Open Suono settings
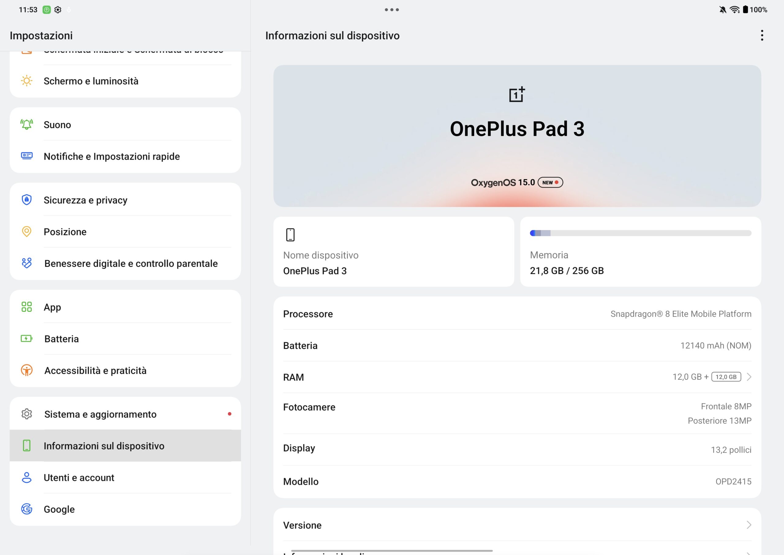Viewport: 784px width, 555px height. click(x=125, y=124)
